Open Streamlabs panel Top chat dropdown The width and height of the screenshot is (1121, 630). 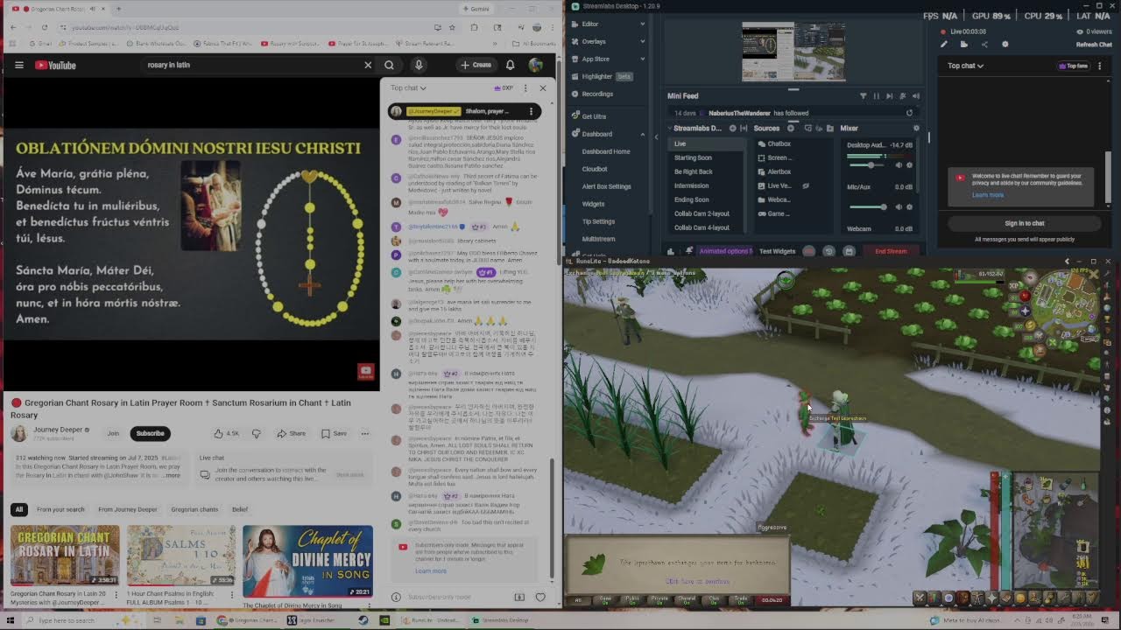click(x=965, y=66)
